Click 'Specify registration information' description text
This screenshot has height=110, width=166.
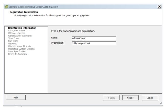click(x=52, y=16)
